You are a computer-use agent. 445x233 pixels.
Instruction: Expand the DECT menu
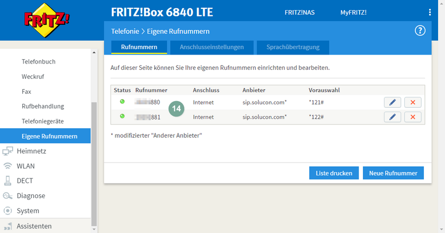25,181
